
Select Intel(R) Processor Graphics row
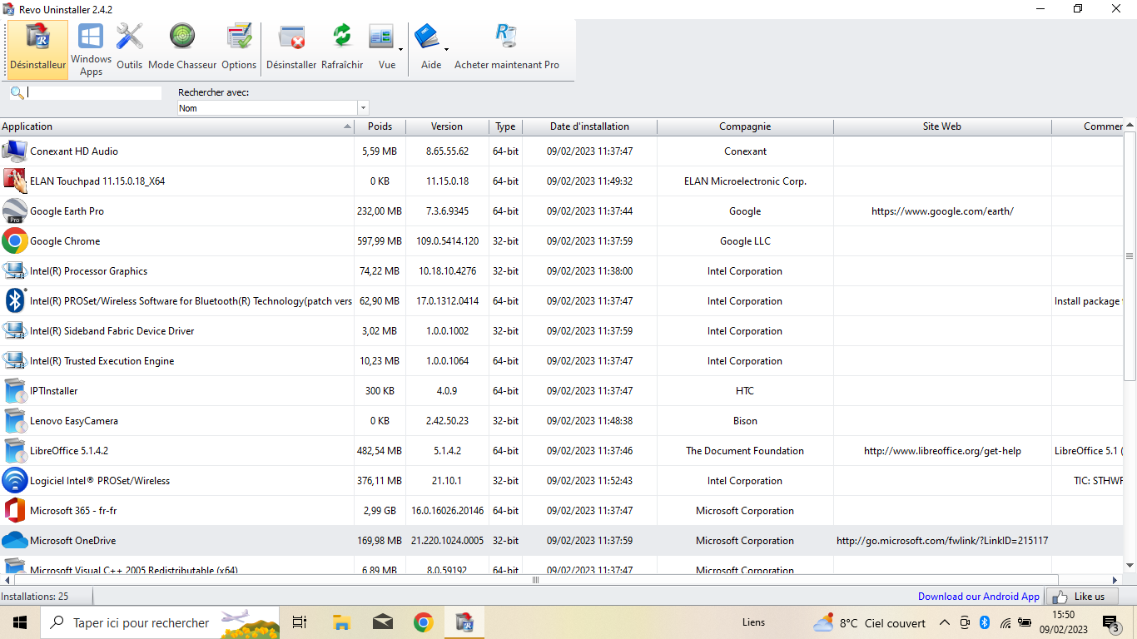[562, 271]
